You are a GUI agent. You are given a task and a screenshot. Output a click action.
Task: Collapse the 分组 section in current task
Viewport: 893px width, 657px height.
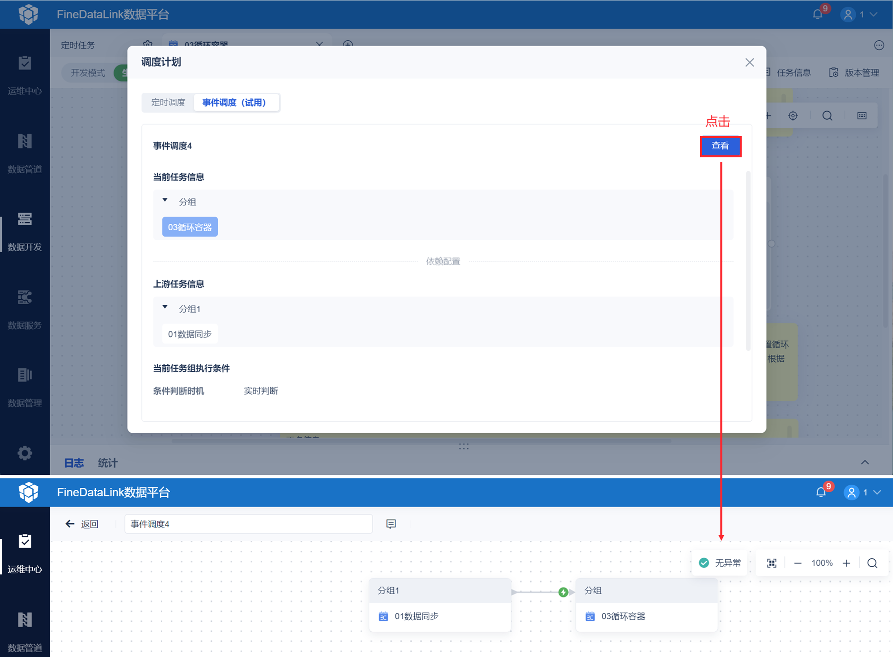165,200
